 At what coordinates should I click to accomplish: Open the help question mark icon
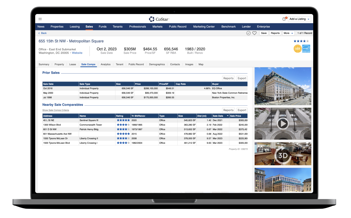(x=284, y=19)
